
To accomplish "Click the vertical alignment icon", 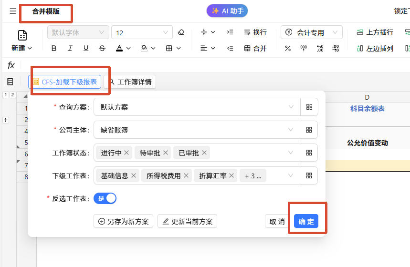I will [x=204, y=32].
